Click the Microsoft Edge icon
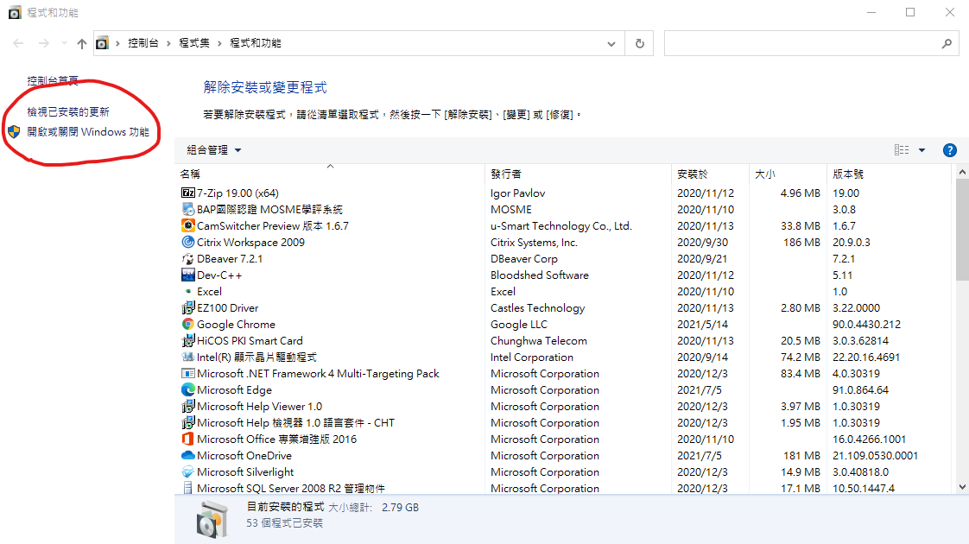Screen dimensions: 969x544 coord(188,390)
